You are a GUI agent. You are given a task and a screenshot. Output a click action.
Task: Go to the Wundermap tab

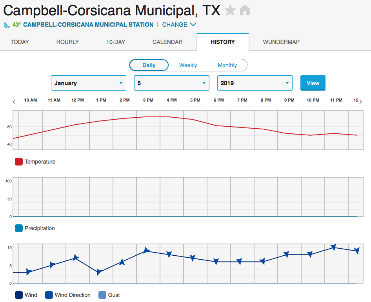point(281,42)
